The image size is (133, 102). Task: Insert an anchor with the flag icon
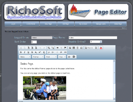pyautogui.click(x=65, y=48)
